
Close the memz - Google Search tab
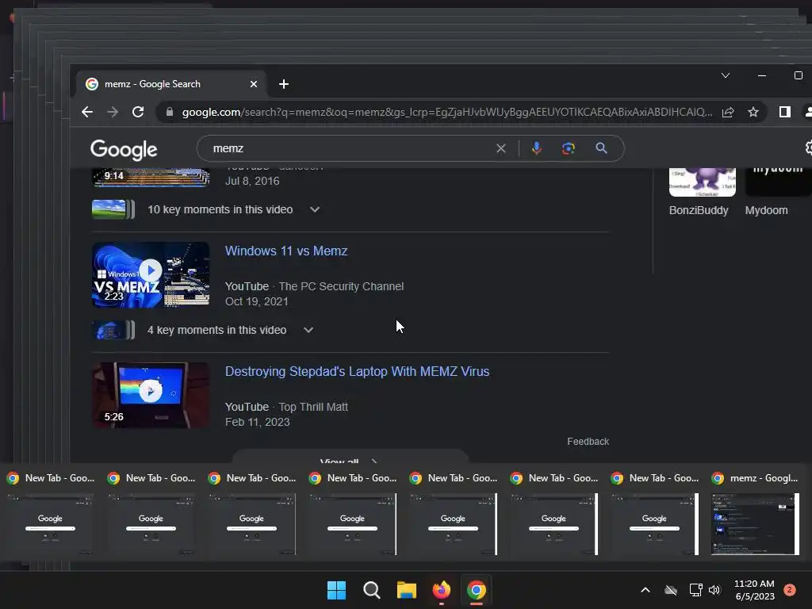(254, 84)
